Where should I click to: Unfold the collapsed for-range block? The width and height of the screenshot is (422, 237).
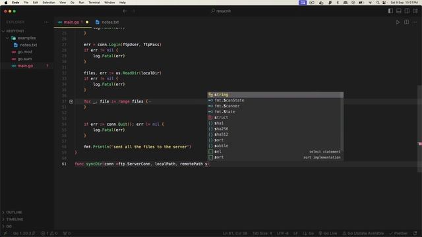[71, 101]
